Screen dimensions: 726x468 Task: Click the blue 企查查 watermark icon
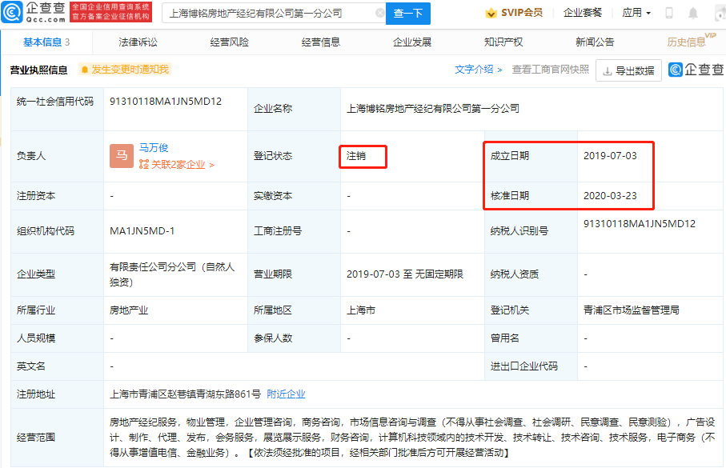[676, 70]
